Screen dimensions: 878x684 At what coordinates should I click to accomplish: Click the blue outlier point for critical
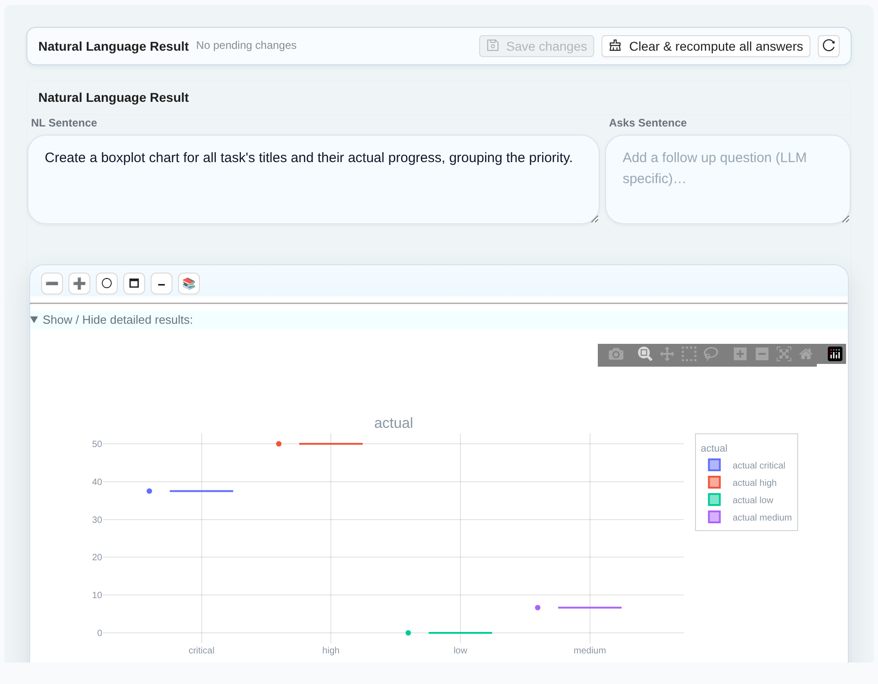149,491
